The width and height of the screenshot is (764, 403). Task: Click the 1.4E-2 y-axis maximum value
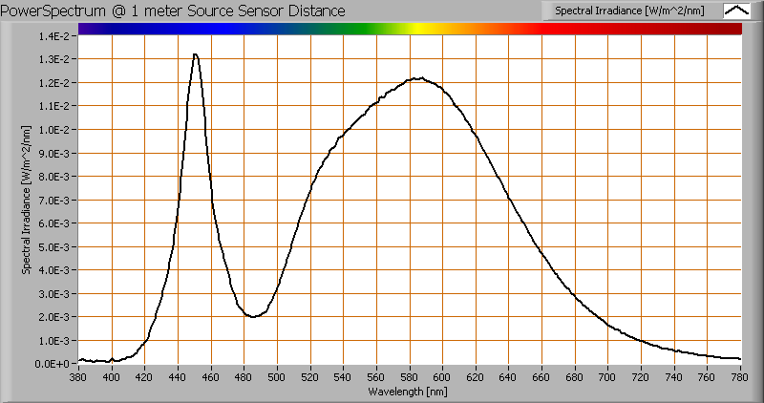tap(53, 36)
